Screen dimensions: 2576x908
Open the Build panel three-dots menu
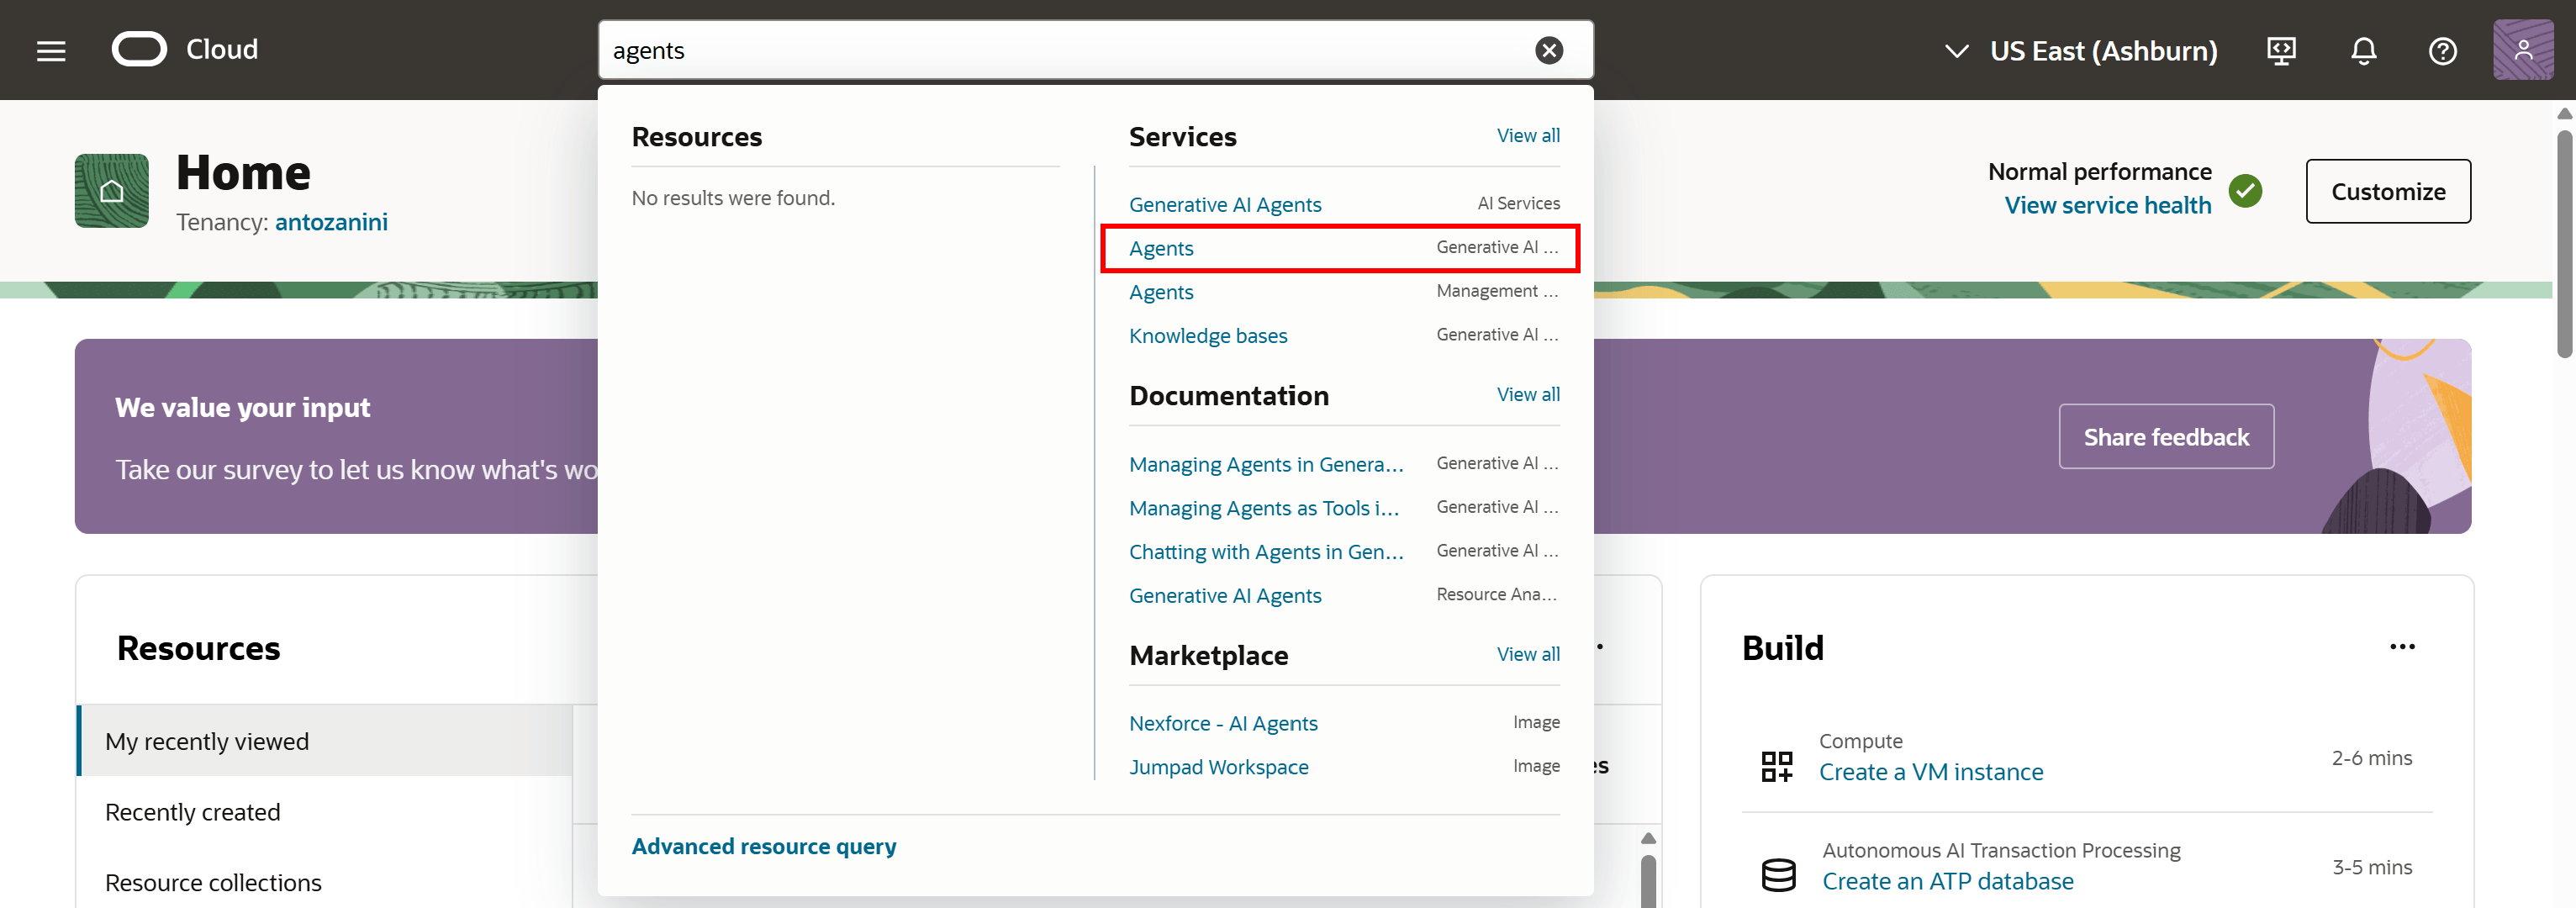click(x=2402, y=647)
